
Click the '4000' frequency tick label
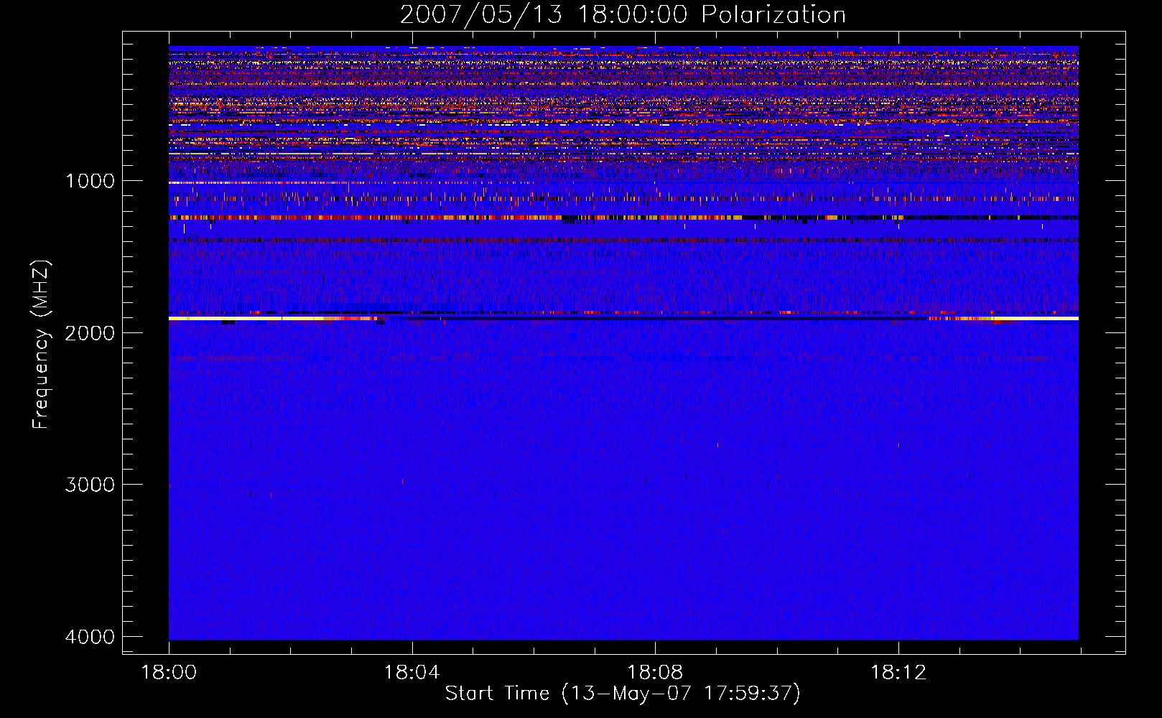[x=90, y=637]
